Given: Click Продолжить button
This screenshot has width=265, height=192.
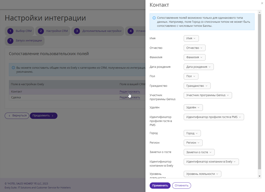Looking at the screenshot, I should coord(44,116).
